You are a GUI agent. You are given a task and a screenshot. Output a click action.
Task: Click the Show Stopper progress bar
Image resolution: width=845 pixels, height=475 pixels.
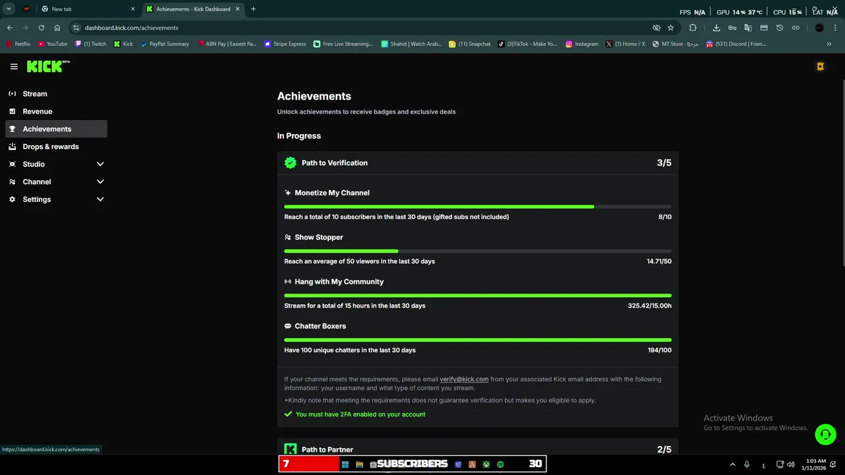(478, 251)
